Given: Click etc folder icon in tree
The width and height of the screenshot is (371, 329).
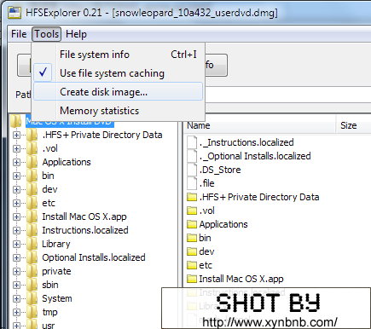Looking at the screenshot, I should pyautogui.click(x=32, y=203).
